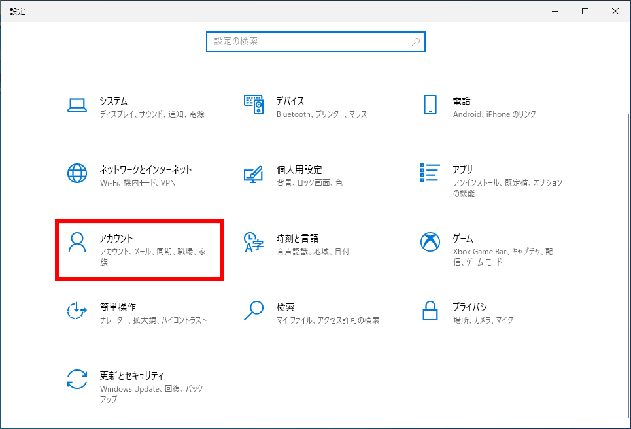Click the ネットワークとインターネット globe icon
This screenshot has width=631, height=429.
[x=78, y=173]
